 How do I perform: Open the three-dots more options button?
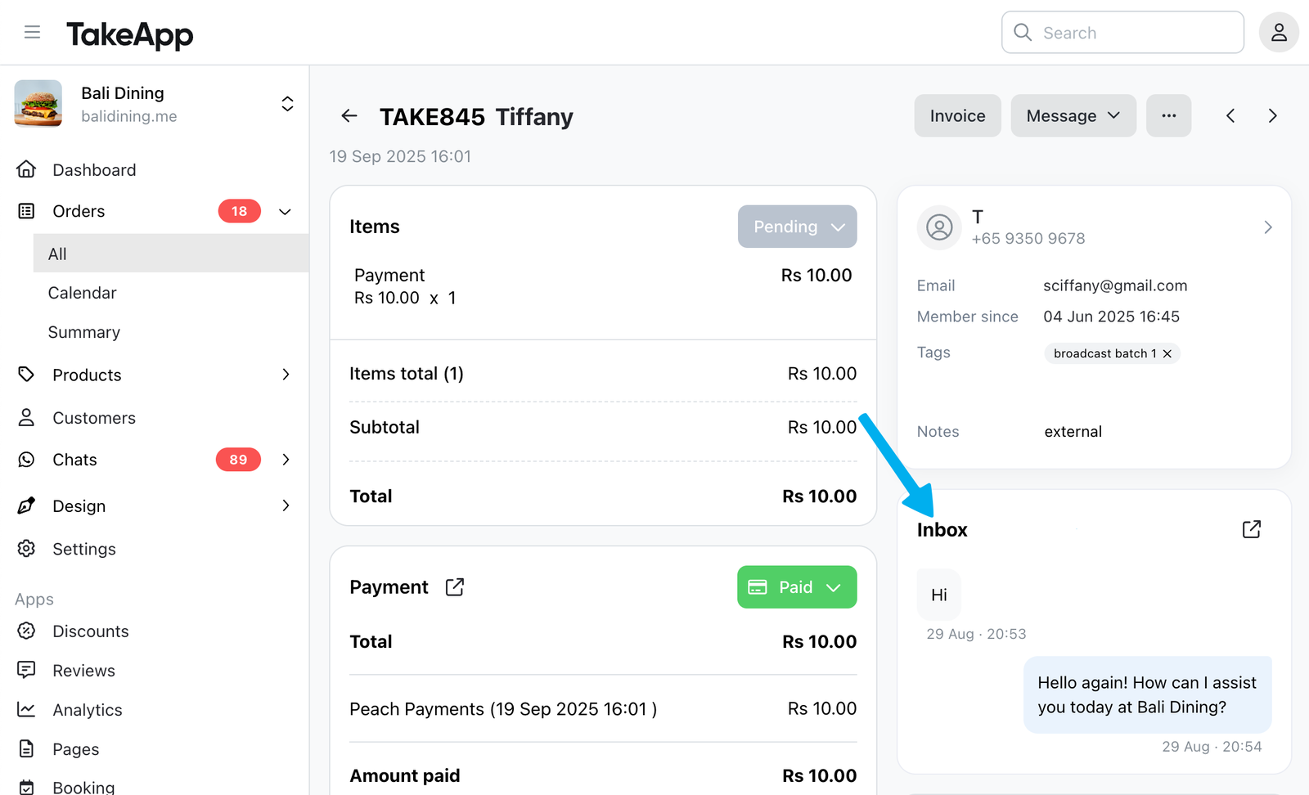pyautogui.click(x=1168, y=115)
